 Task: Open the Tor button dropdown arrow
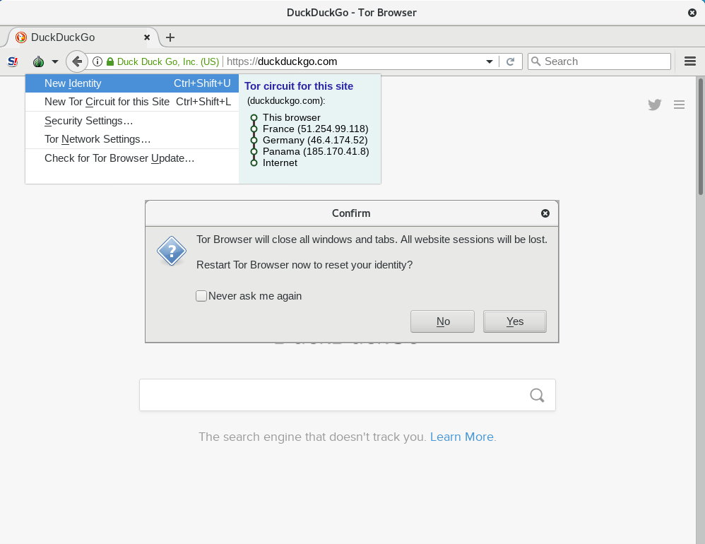point(55,61)
